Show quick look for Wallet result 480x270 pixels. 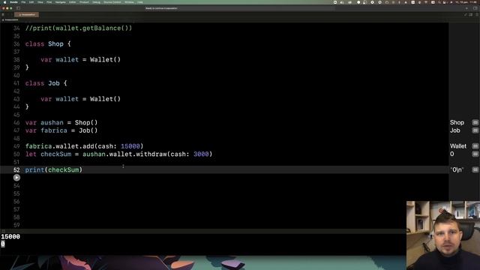[475, 146]
